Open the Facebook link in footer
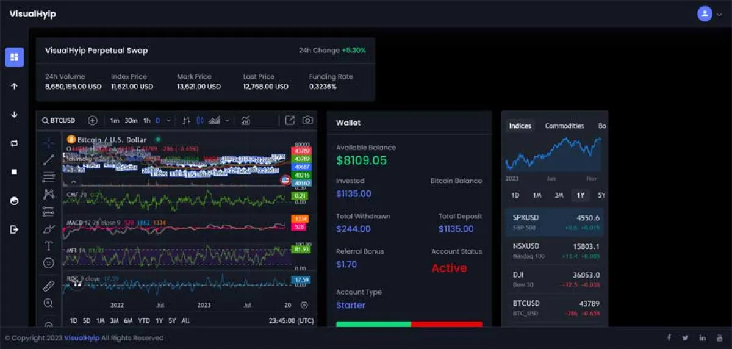This screenshot has height=349, width=732. tap(669, 337)
